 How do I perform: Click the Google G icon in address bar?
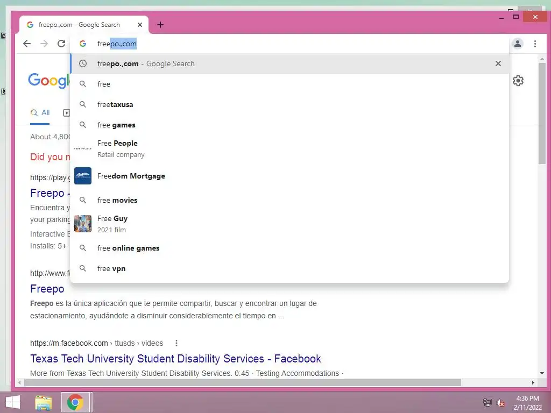(82, 44)
